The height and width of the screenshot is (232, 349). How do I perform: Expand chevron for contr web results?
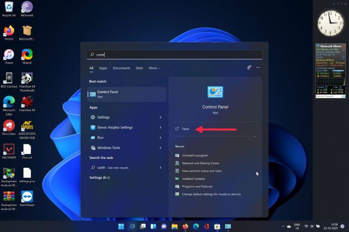click(x=161, y=168)
